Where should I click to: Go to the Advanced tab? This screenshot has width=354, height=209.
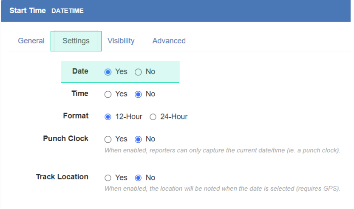(x=169, y=41)
